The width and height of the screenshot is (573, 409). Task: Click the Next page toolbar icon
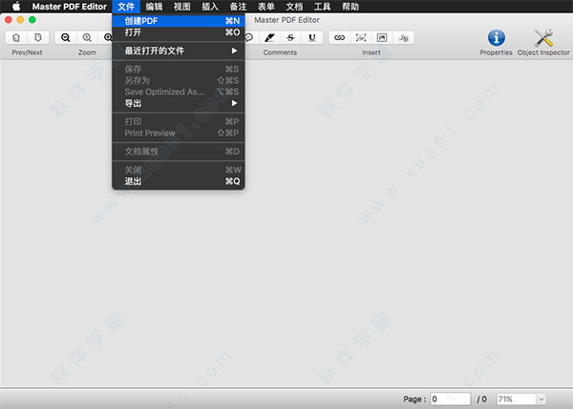[x=37, y=37]
